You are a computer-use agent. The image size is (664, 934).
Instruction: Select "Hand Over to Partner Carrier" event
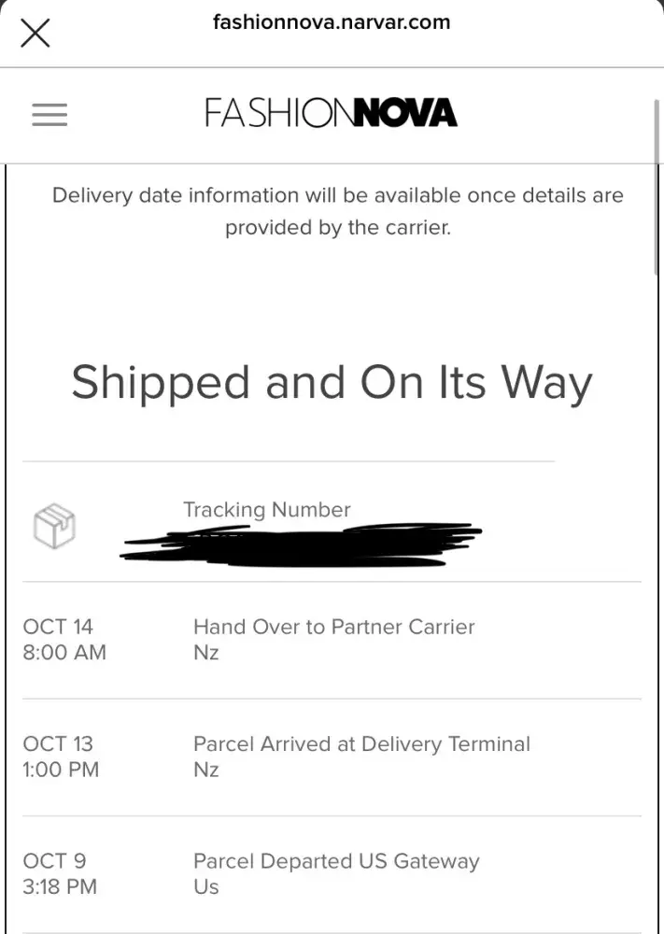tap(333, 627)
